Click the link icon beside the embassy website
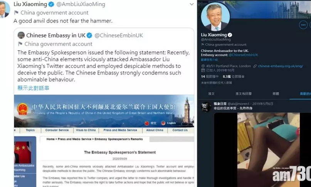Screen dimensions: 311x187 click(x=255, y=66)
